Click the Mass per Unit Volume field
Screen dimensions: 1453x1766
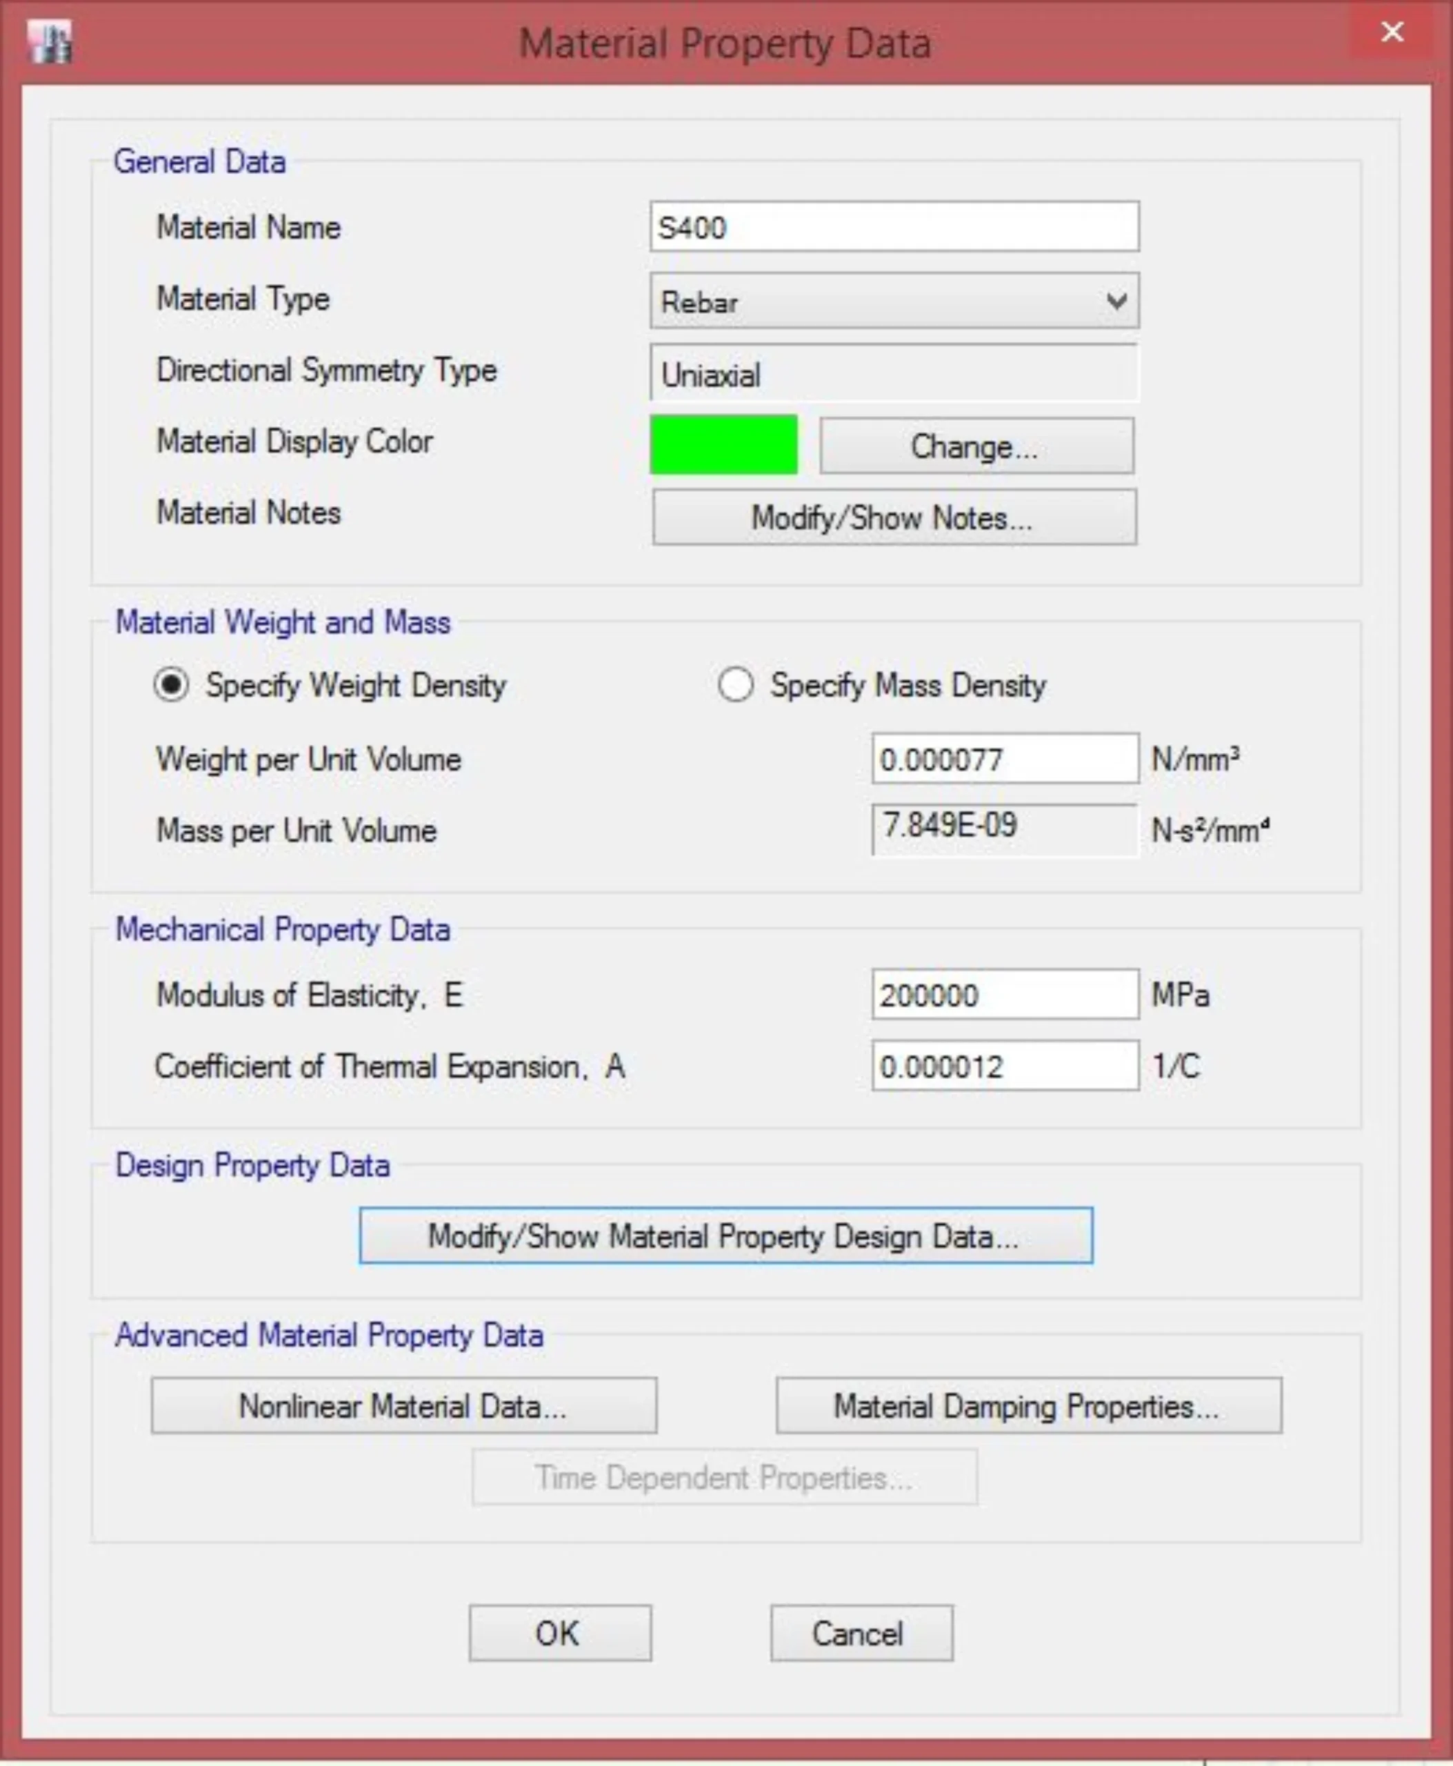click(1003, 829)
